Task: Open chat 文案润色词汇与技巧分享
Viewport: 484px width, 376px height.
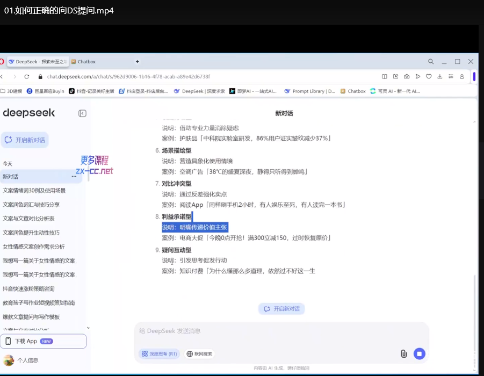Action: click(x=31, y=205)
